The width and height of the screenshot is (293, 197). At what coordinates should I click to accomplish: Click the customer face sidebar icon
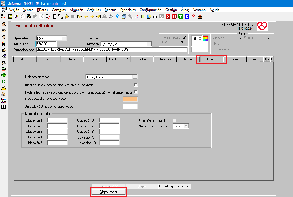(4, 37)
